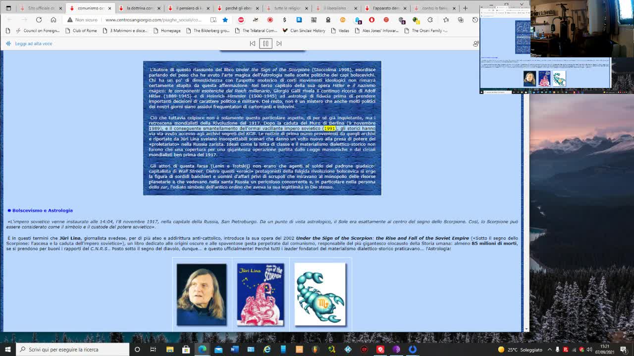The width and height of the screenshot is (634, 356).
Task: Open the notification center
Action: 624,350
